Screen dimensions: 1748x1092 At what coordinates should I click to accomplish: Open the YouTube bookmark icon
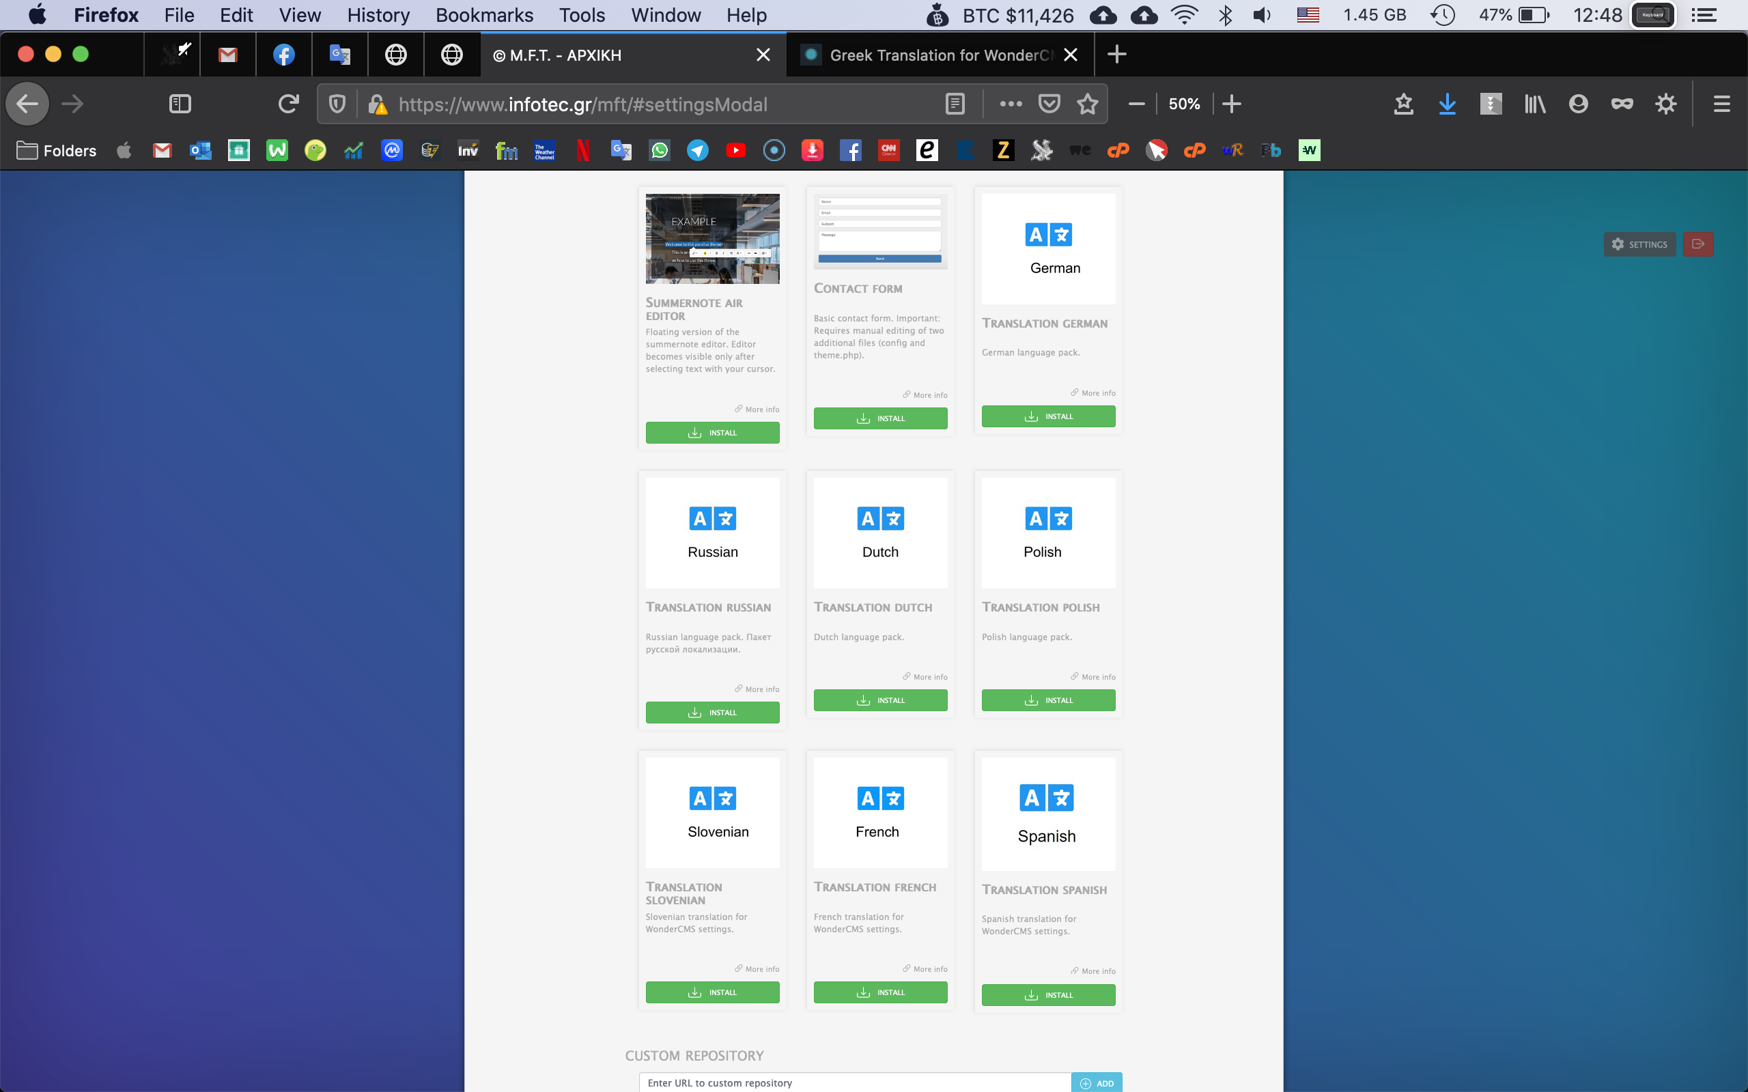(x=735, y=150)
